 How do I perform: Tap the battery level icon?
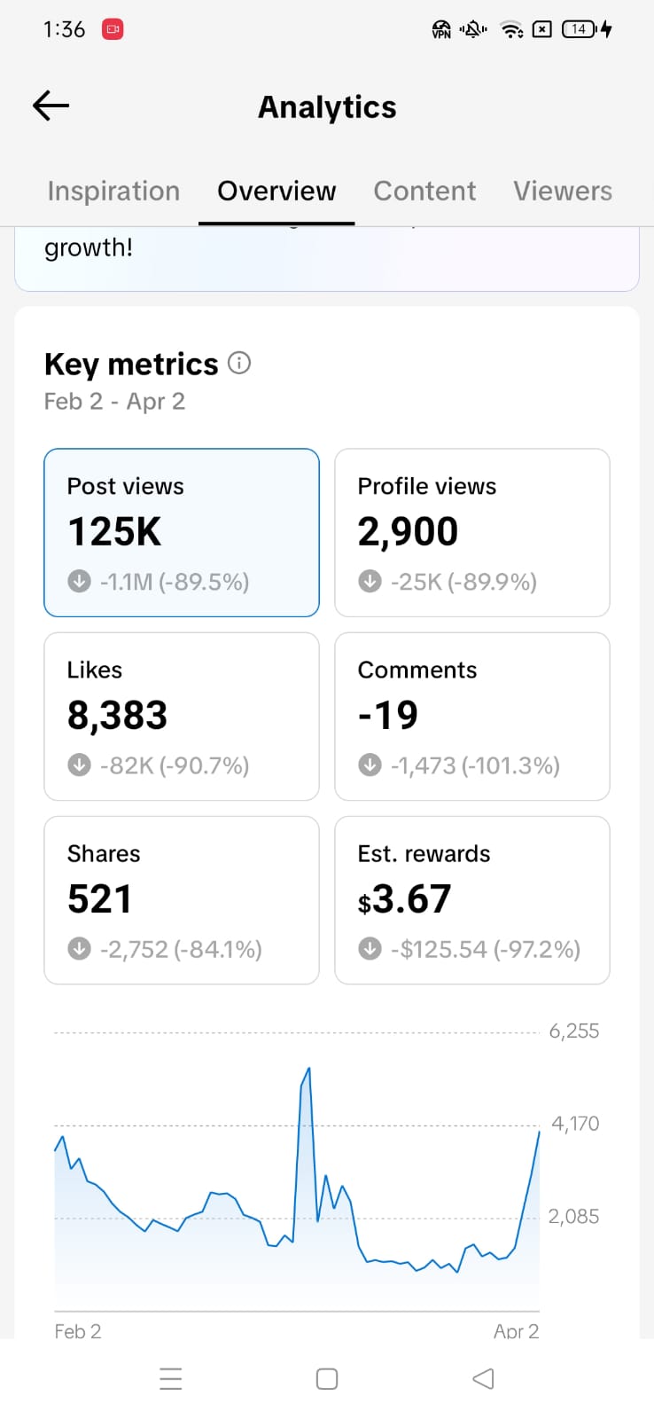coord(580,29)
